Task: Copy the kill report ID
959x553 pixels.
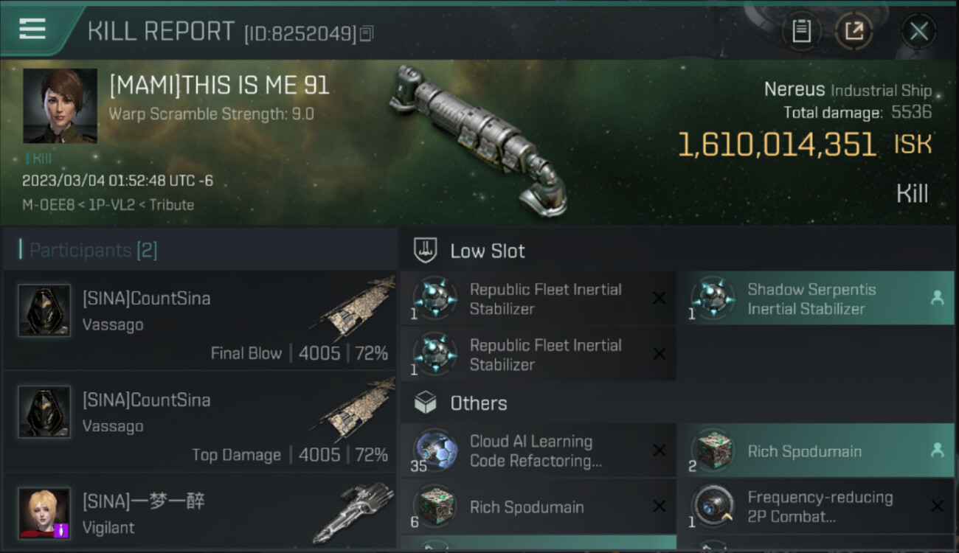Action: click(367, 33)
